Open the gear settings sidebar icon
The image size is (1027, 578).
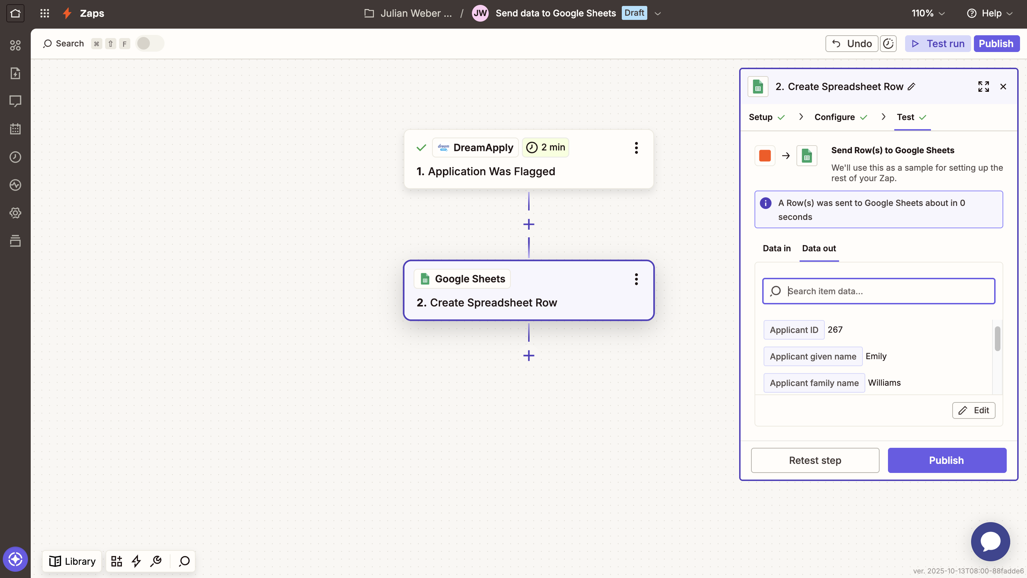pyautogui.click(x=15, y=213)
